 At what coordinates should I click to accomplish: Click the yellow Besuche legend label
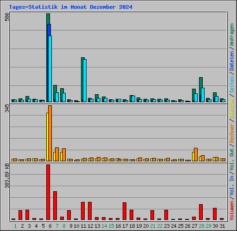(x=232, y=108)
